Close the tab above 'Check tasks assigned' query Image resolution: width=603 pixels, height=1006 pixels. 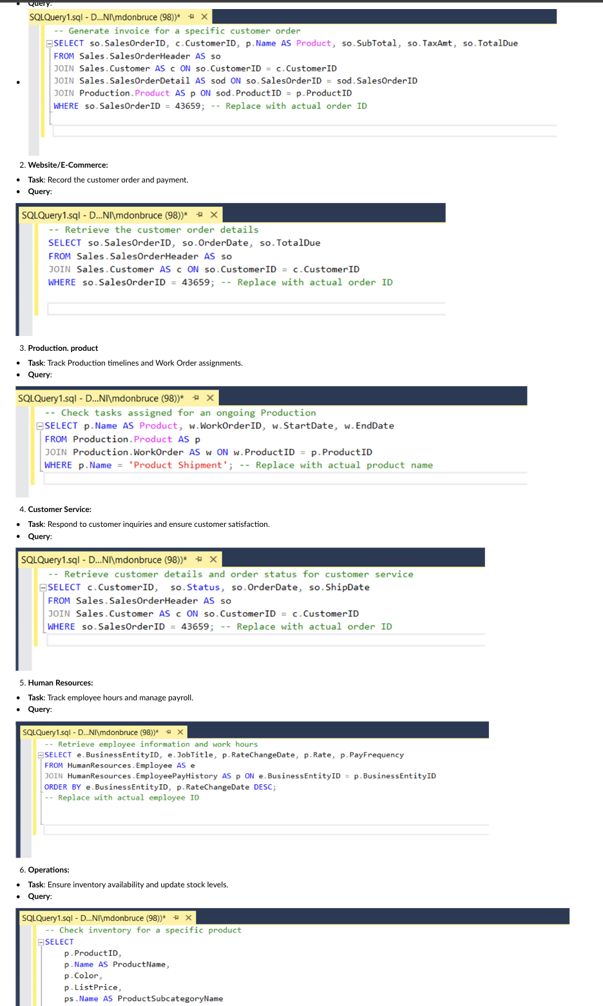coord(210,398)
